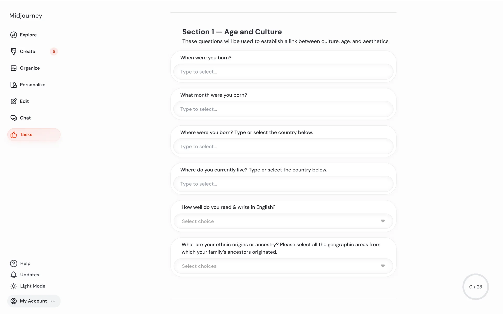
Task: Click the Explore compass icon
Action: pyautogui.click(x=14, y=35)
